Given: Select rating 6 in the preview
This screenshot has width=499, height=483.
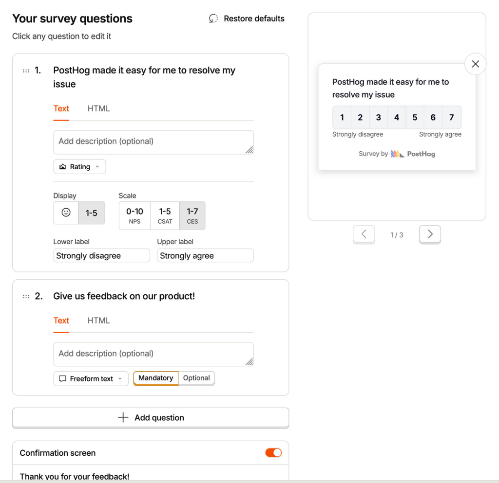Looking at the screenshot, I should (433, 118).
